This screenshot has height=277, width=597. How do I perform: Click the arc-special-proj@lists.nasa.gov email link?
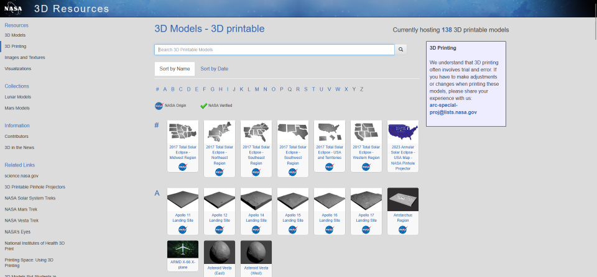(x=453, y=109)
